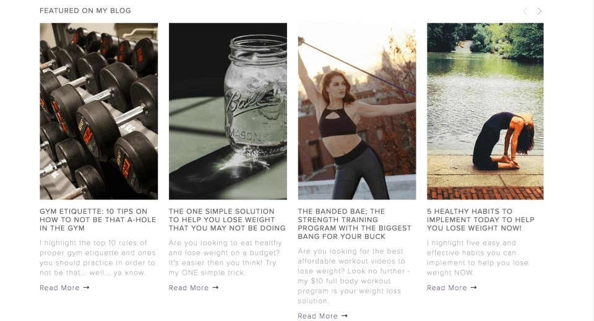Click arrow icon after 5 Healthy Habits Read More

click(473, 288)
